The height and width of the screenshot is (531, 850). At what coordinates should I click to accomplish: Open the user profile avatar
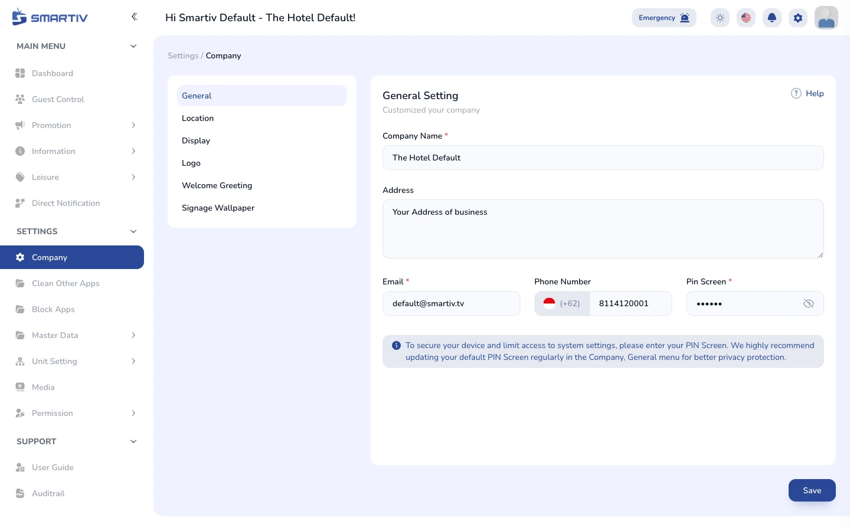click(826, 18)
